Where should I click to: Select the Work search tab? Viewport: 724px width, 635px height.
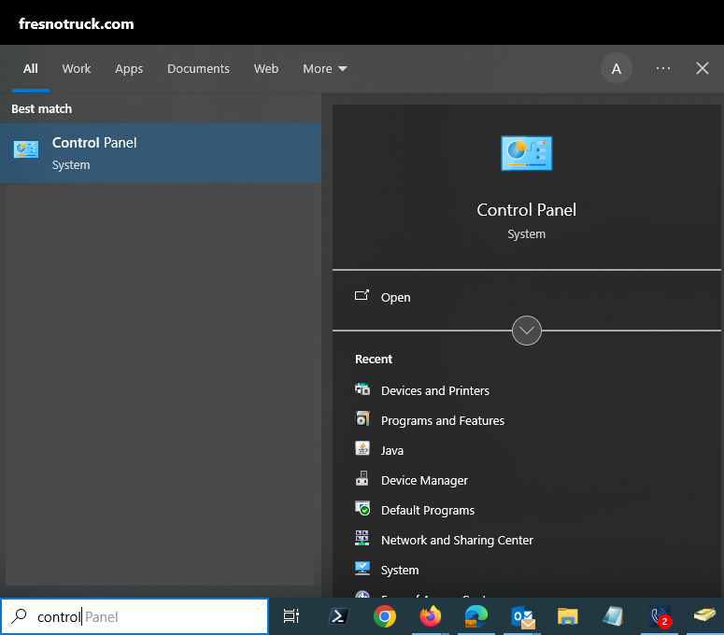[x=77, y=69]
